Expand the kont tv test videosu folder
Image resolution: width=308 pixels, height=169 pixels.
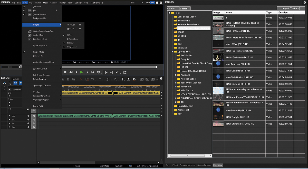click(176, 83)
